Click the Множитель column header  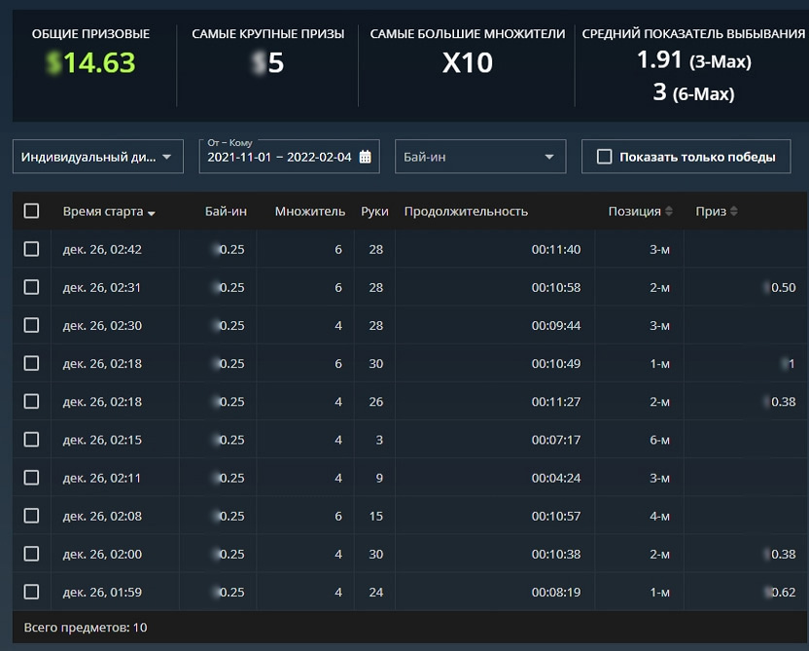tap(310, 211)
